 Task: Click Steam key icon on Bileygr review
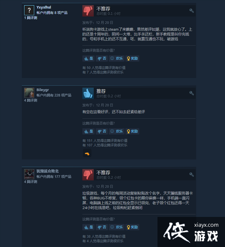191,93
